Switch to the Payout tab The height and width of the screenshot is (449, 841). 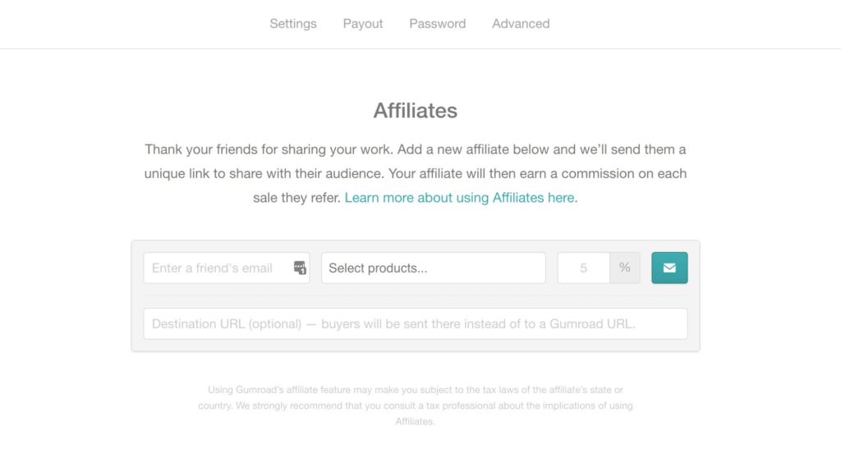(363, 24)
